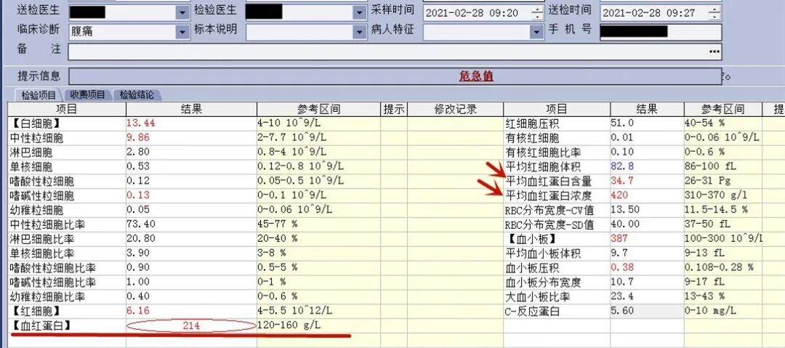Viewport: 785px width, 348px height.
Task: Select the 有核红细胞 row
Action: [644, 138]
